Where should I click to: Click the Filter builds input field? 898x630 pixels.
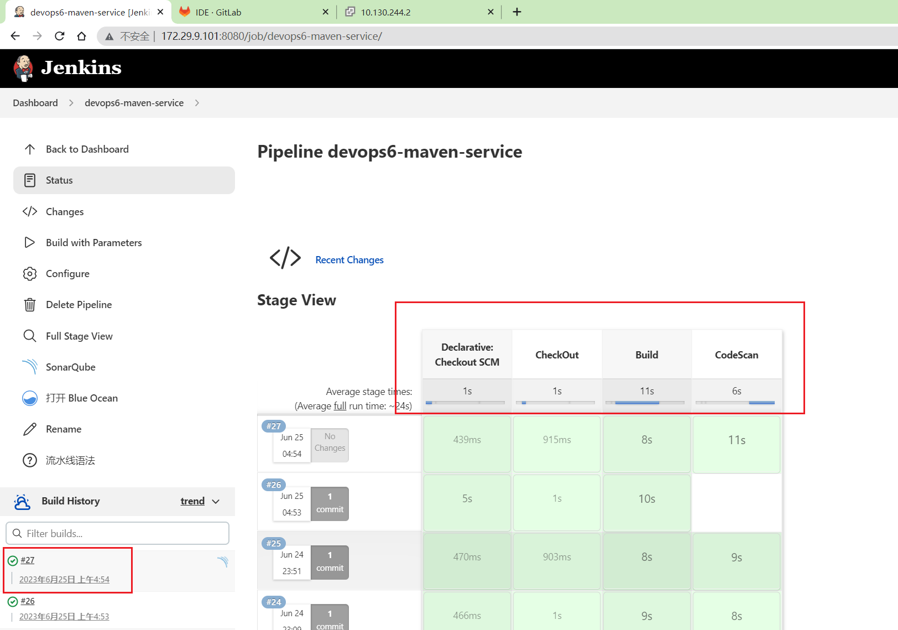[117, 533]
